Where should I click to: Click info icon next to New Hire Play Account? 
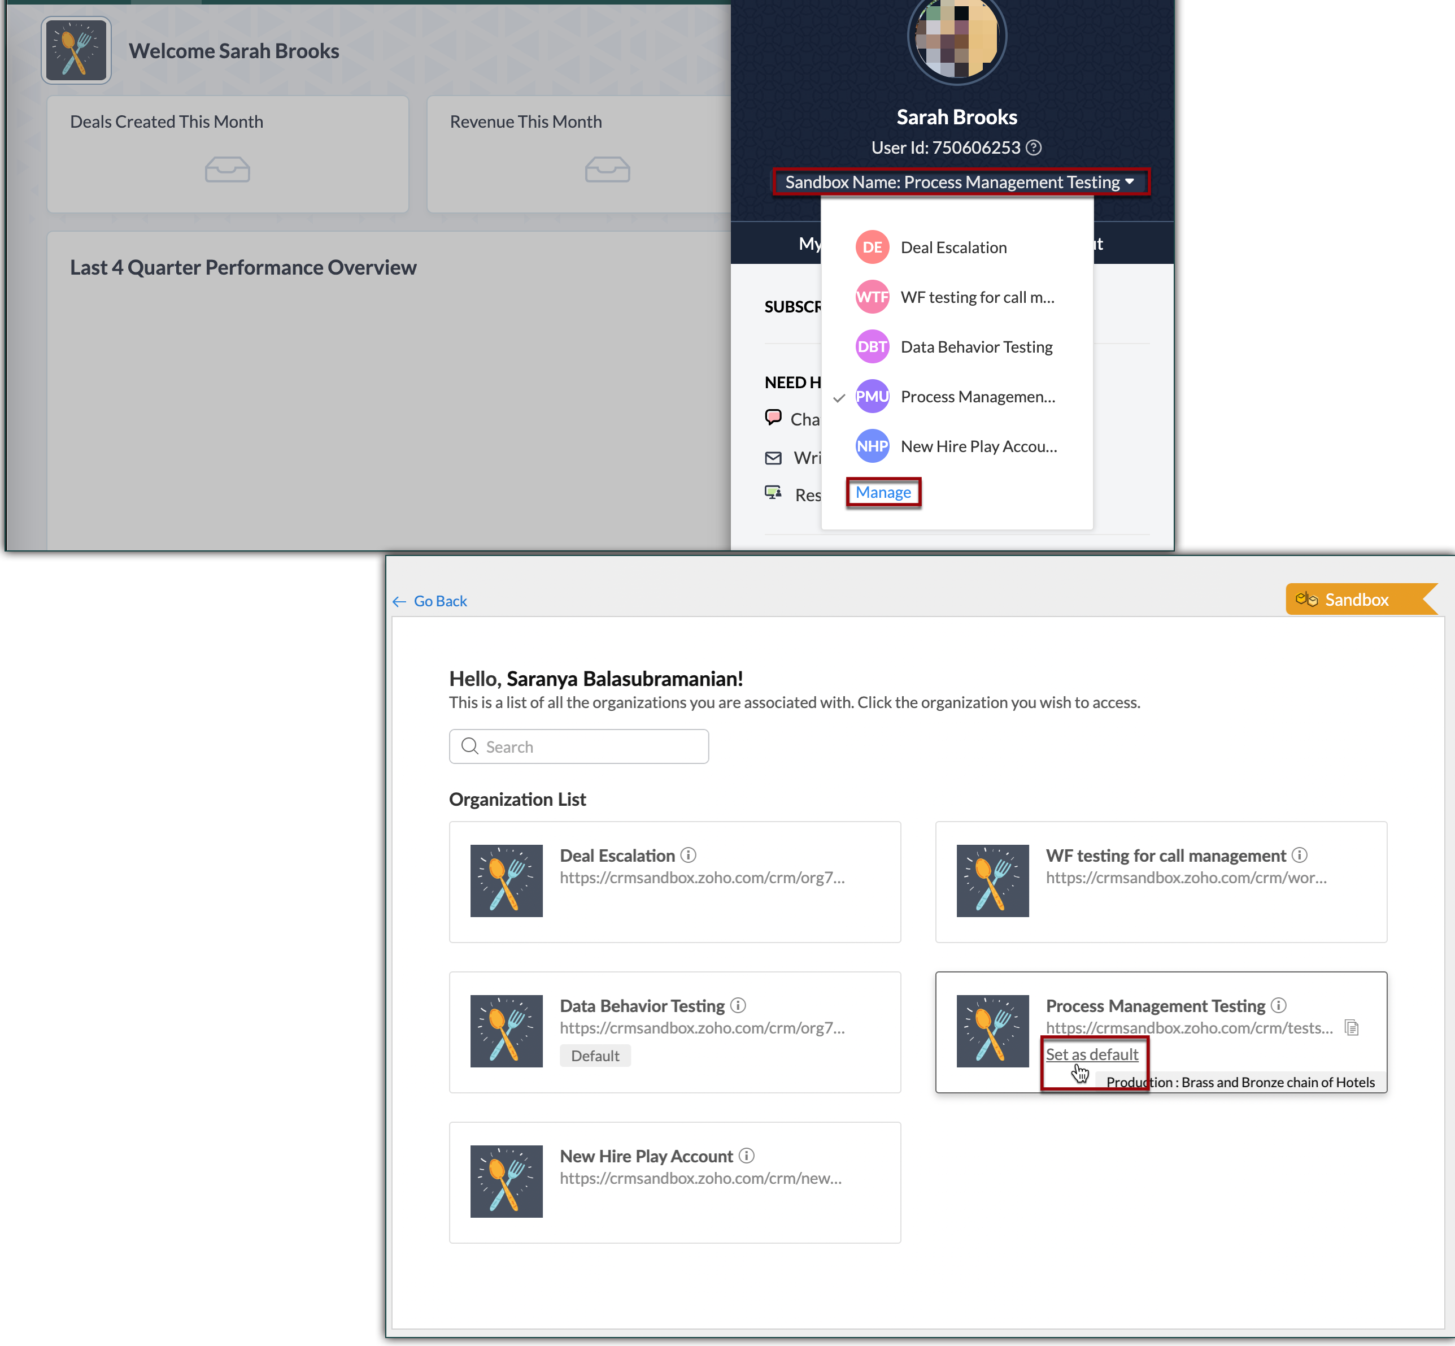[x=747, y=1155]
